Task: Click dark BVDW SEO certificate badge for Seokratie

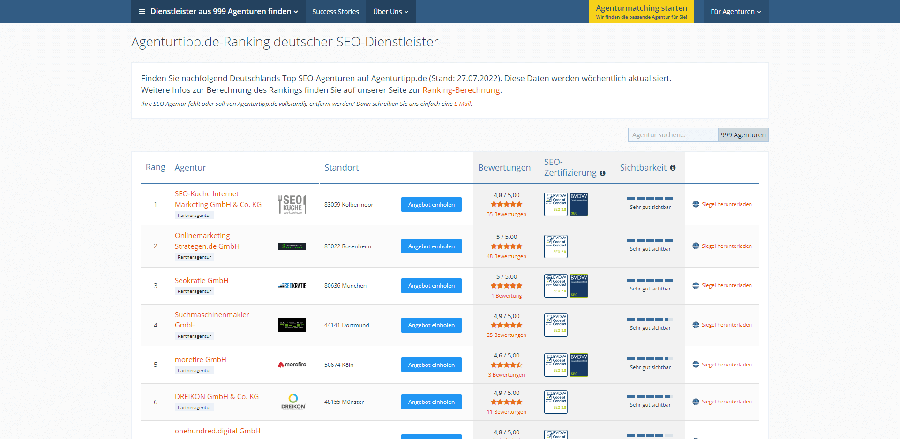Action: (579, 286)
